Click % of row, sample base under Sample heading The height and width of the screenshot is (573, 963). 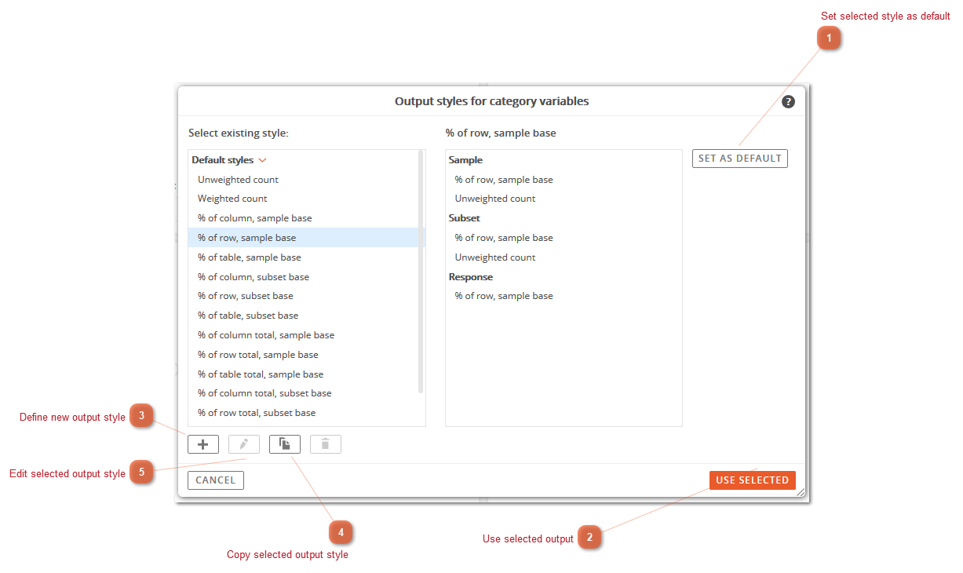[504, 180]
